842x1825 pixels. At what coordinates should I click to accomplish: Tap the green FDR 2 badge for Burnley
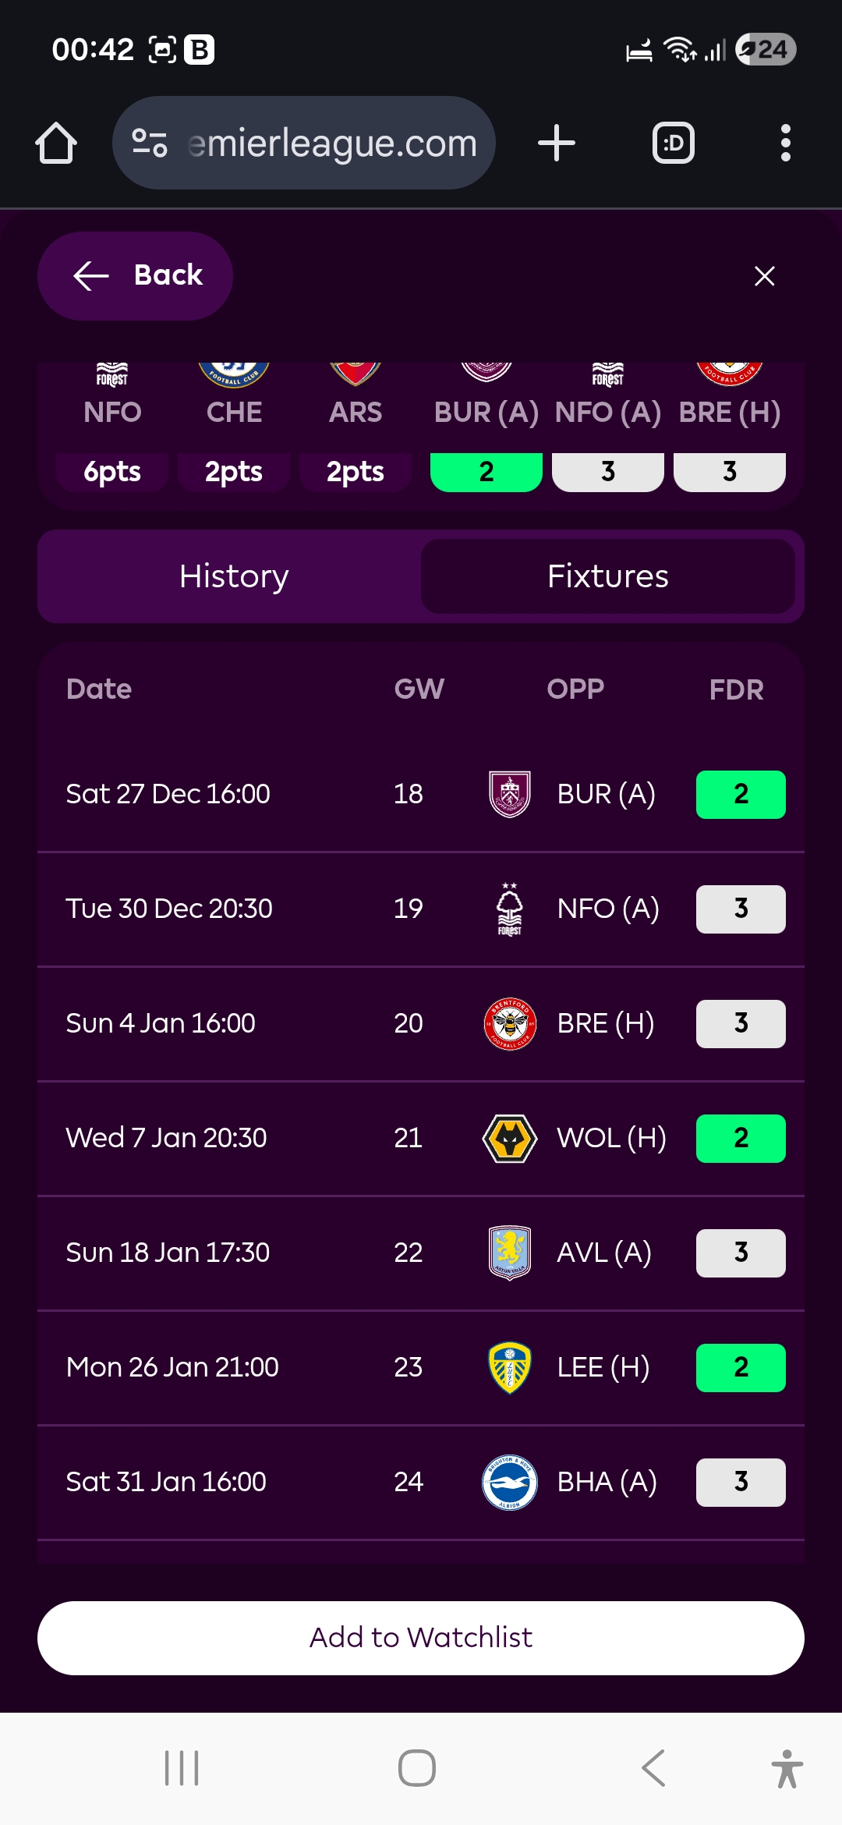(740, 794)
